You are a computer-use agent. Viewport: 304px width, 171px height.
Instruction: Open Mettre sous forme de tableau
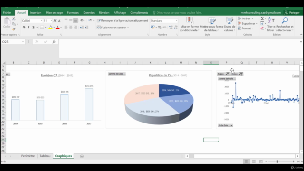211,24
